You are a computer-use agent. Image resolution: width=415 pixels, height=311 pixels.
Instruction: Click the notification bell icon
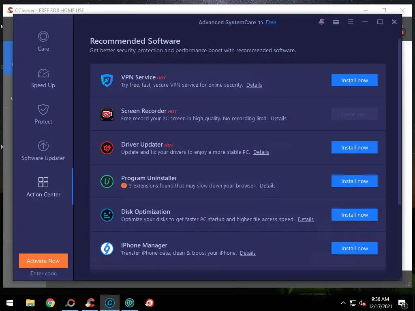(x=321, y=22)
